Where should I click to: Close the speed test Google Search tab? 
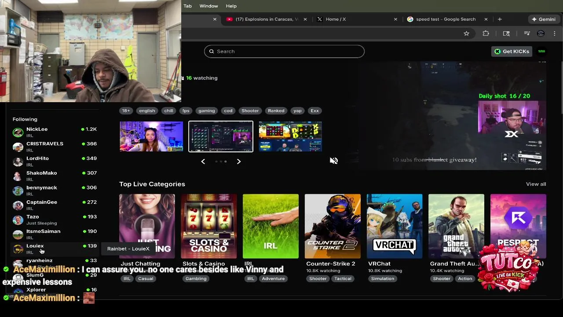pos(486,19)
